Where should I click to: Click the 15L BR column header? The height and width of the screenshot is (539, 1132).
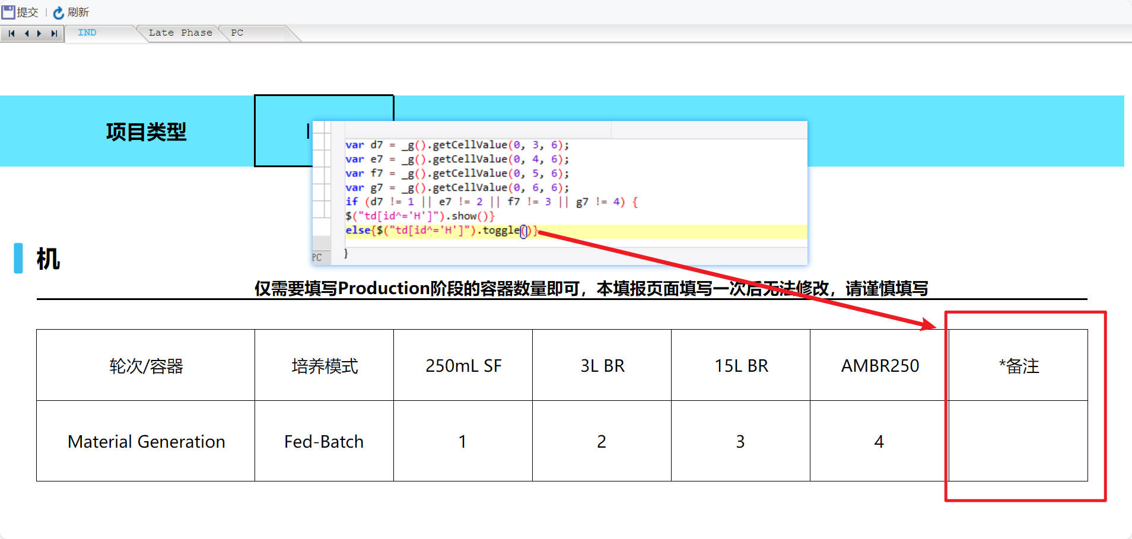coord(740,365)
